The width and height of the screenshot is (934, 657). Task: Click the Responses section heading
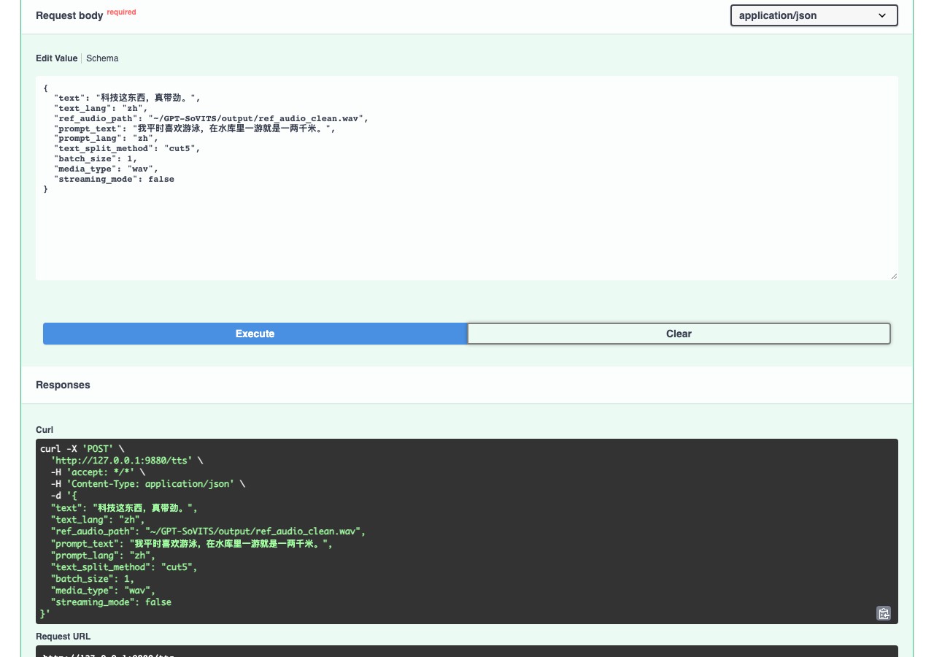pos(63,385)
